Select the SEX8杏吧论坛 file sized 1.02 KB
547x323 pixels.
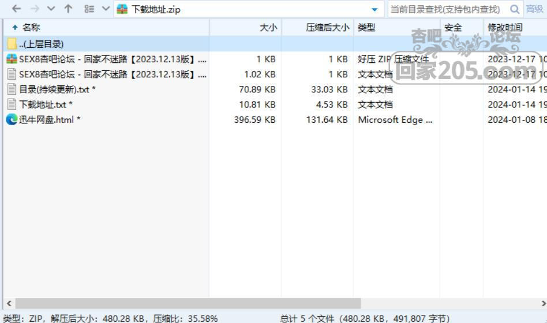pos(113,74)
